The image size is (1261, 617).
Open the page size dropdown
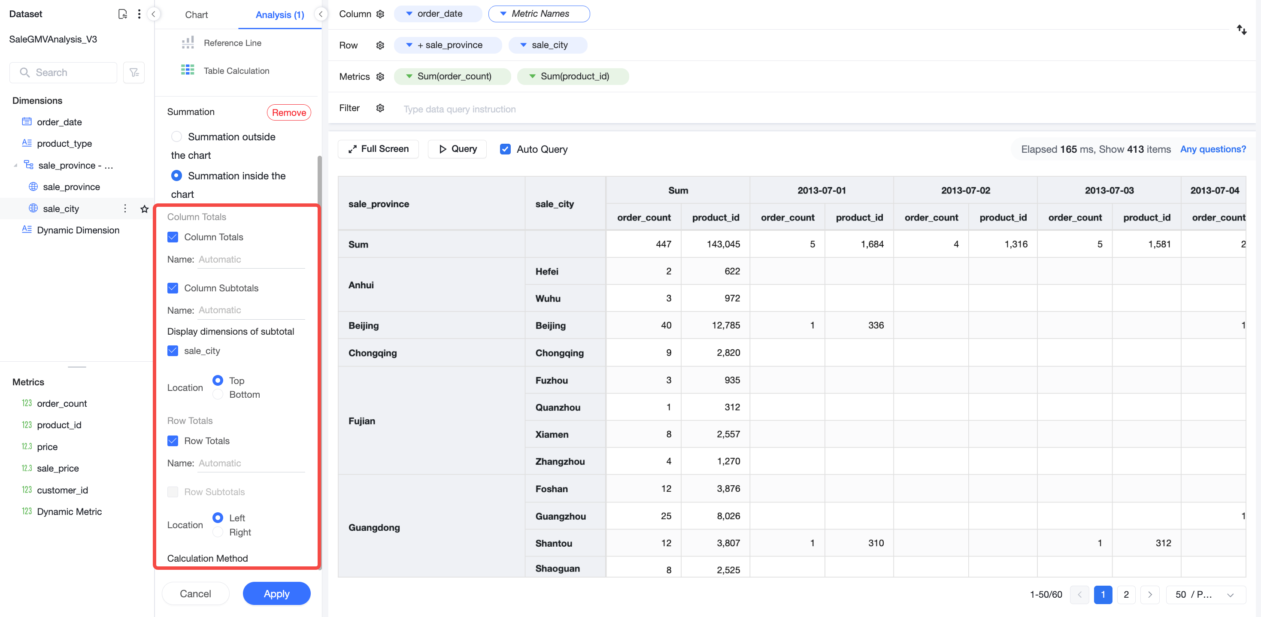[1206, 595]
